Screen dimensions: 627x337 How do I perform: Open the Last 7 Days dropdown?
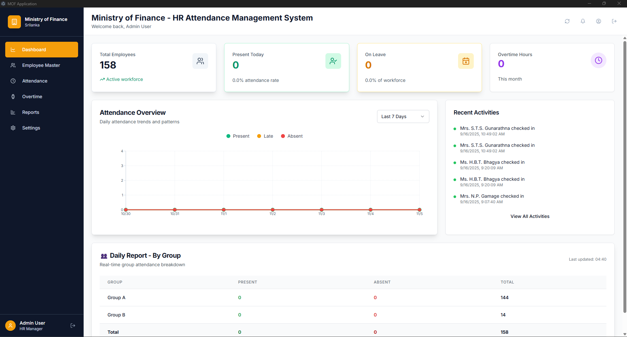click(403, 116)
